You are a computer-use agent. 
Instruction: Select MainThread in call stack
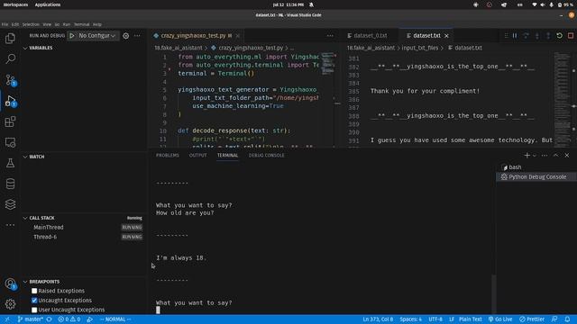coord(49,228)
